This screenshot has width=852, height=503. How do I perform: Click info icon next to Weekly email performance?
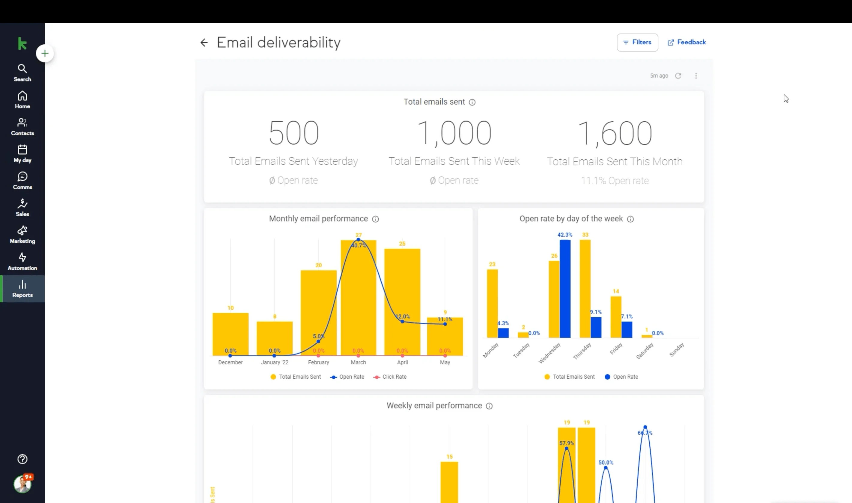(489, 406)
